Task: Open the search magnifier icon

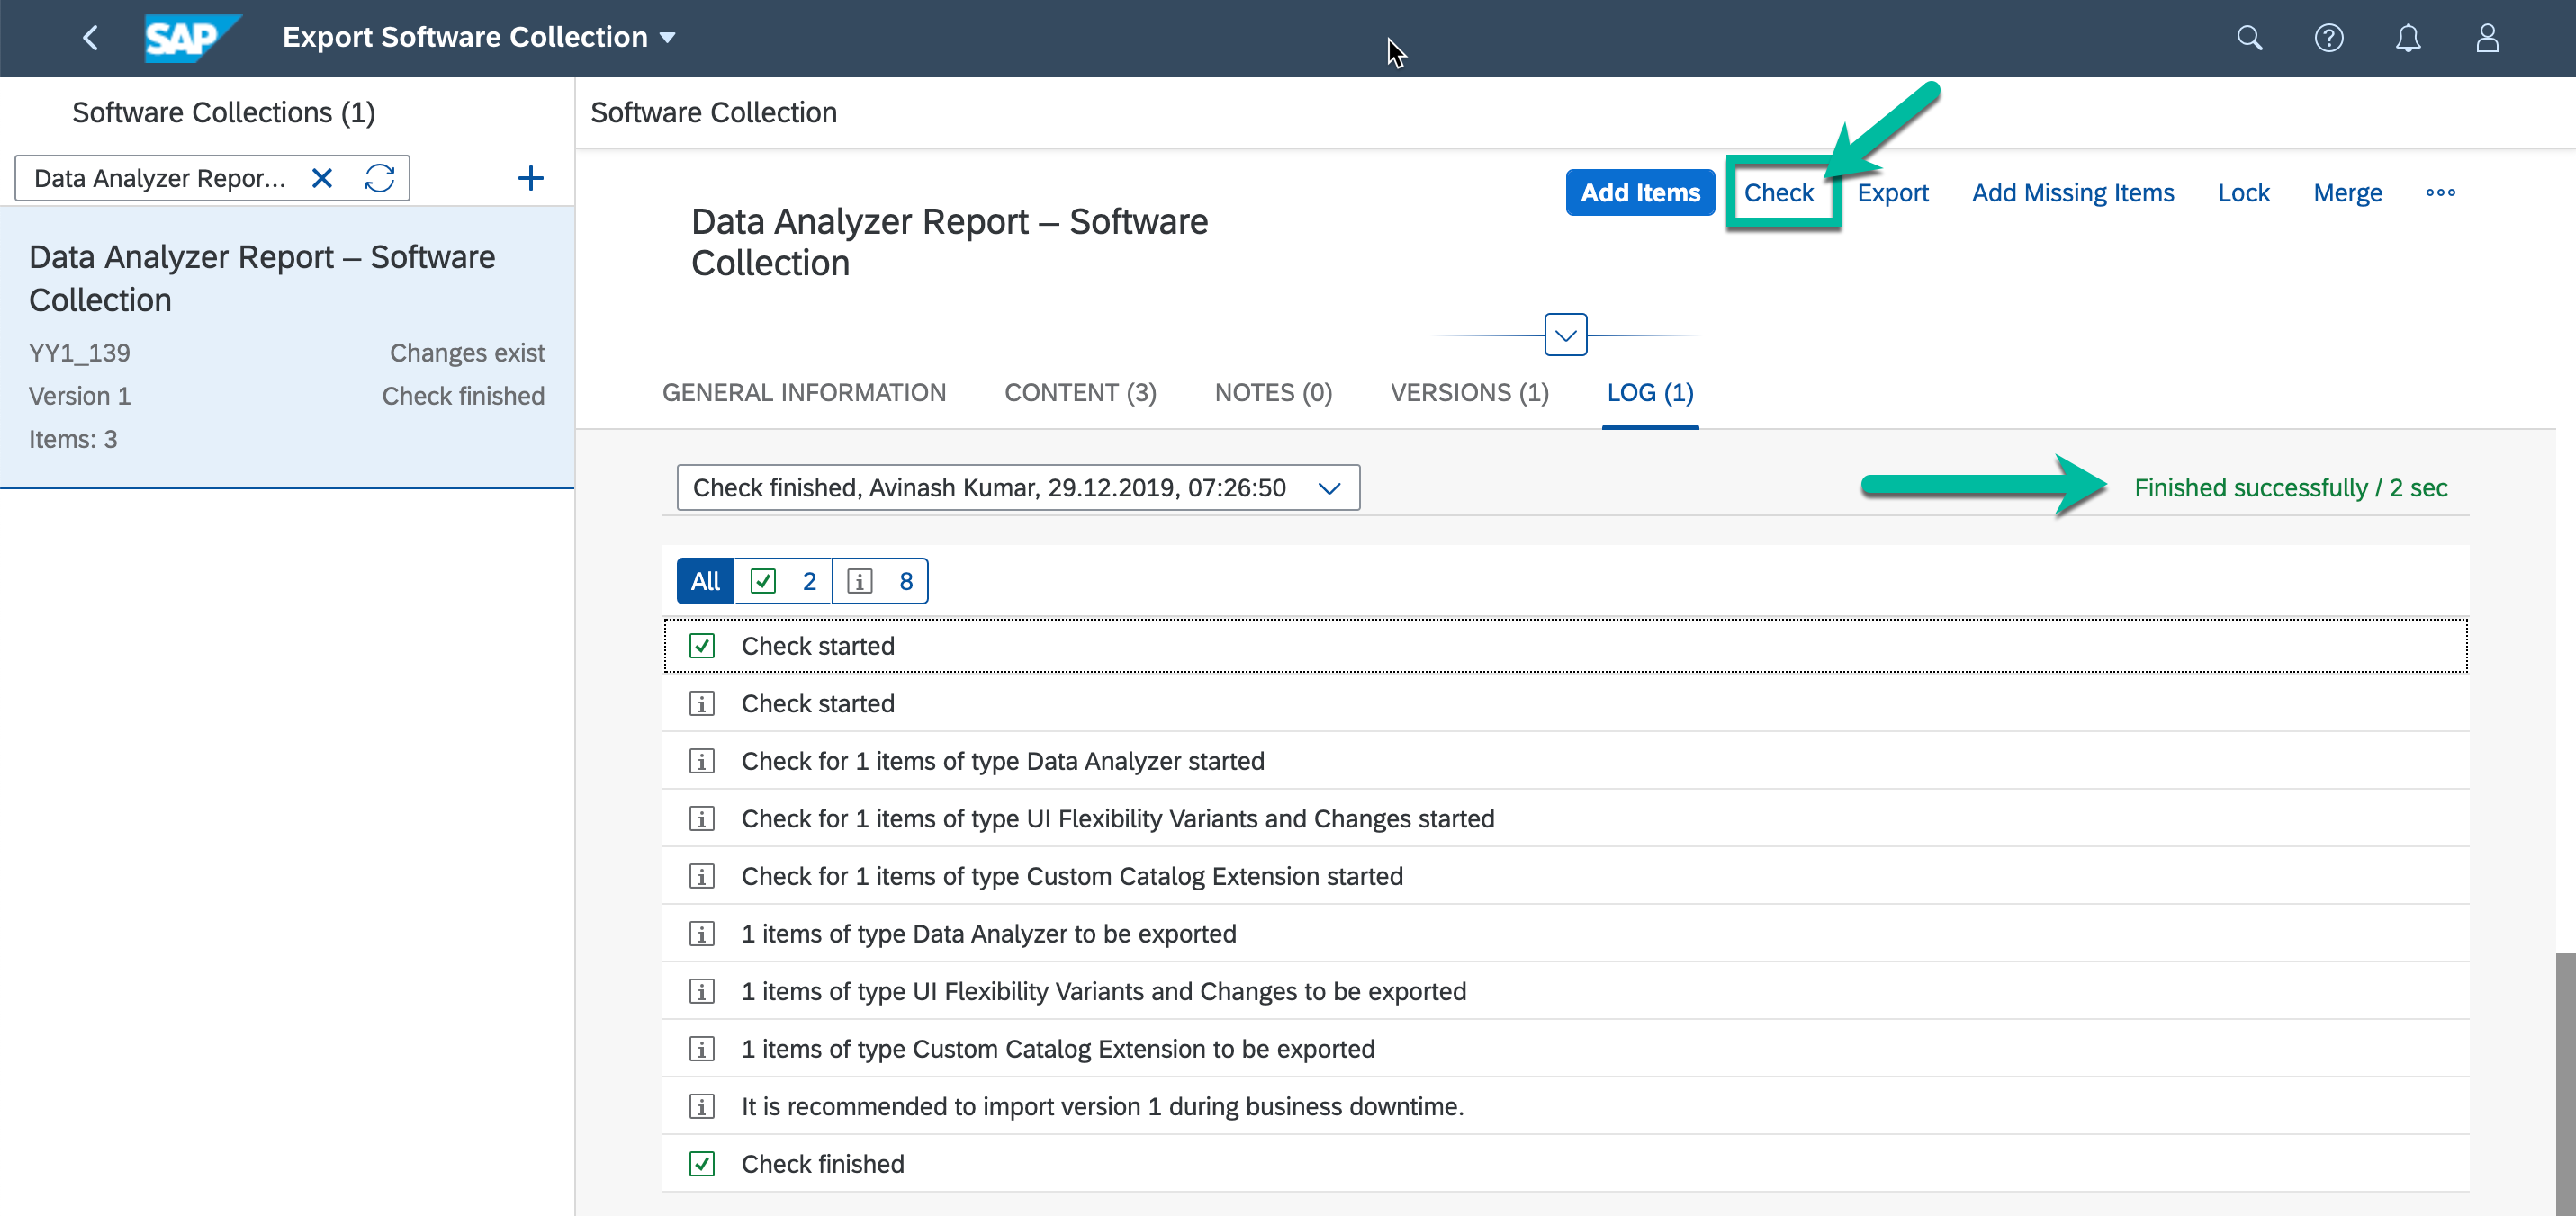Action: pyautogui.click(x=2249, y=38)
